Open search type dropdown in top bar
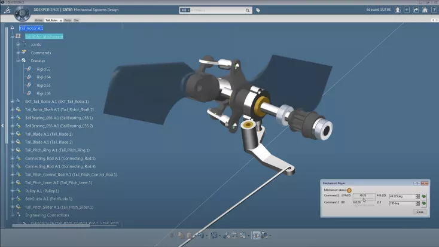 (185, 10)
